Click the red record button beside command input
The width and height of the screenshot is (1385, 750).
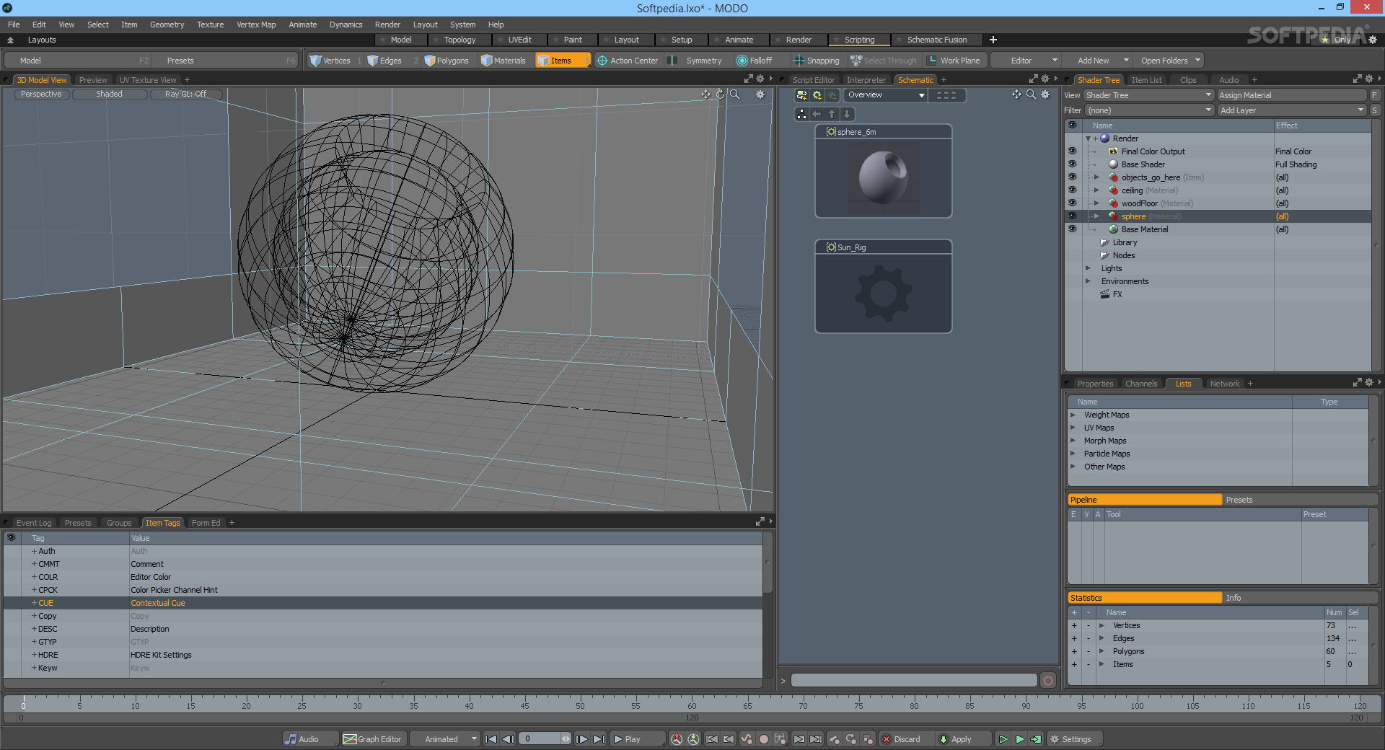click(x=1048, y=680)
